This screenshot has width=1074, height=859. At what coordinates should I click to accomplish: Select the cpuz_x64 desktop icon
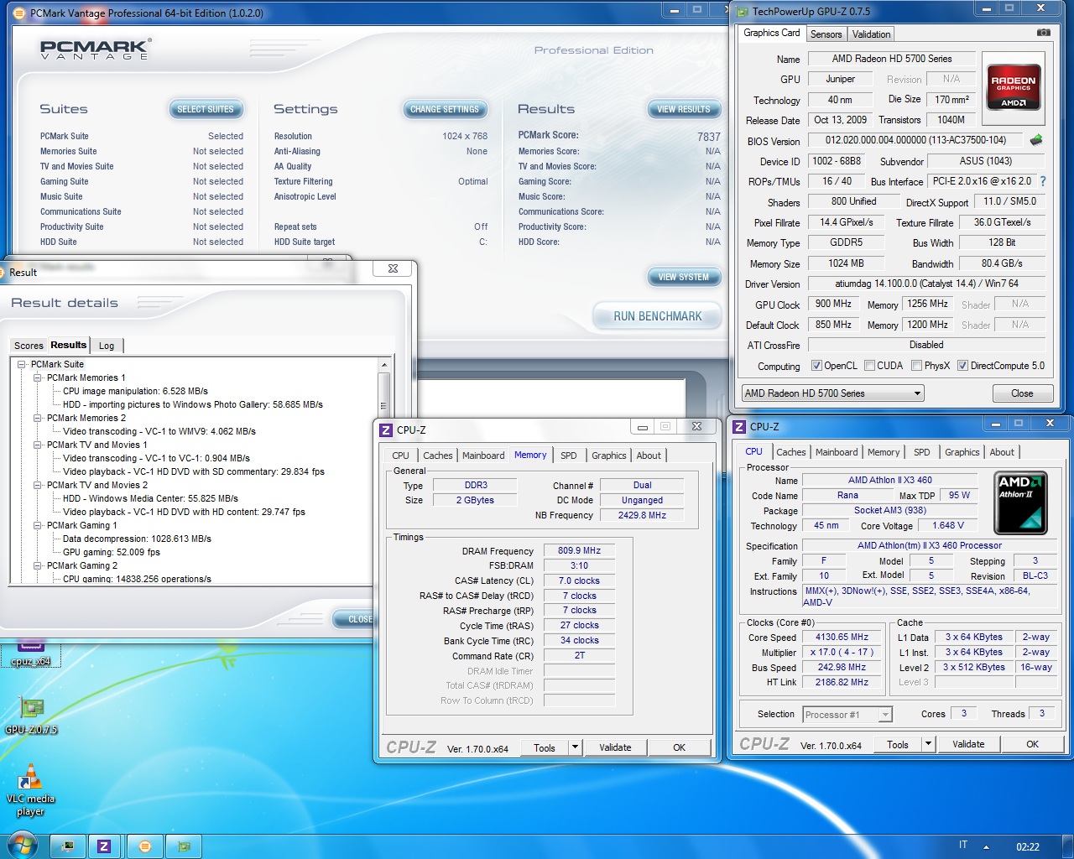click(x=30, y=653)
